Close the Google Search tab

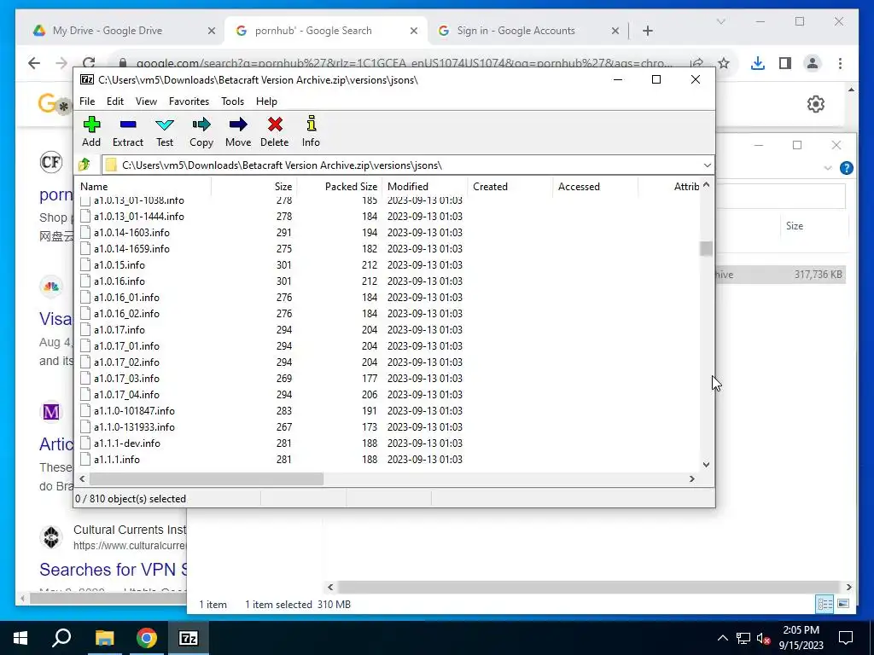pyautogui.click(x=414, y=31)
